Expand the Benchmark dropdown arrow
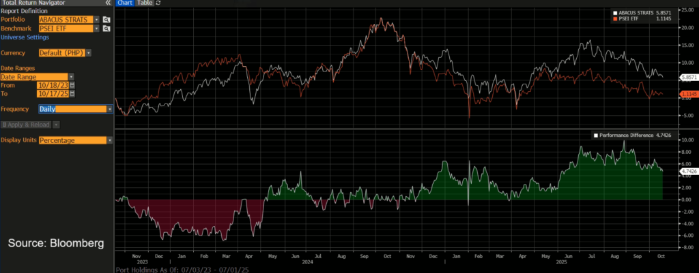 pos(97,29)
